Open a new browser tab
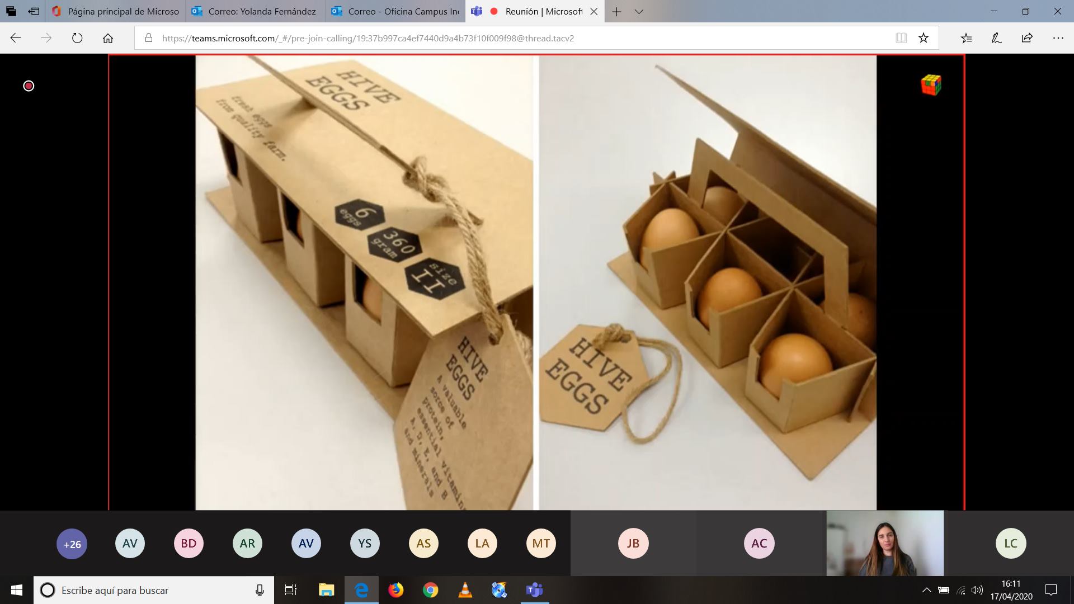The image size is (1074, 604). point(616,11)
